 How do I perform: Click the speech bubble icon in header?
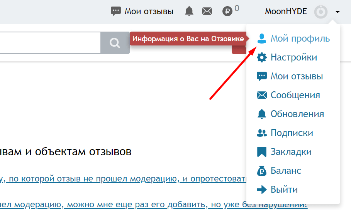pyautogui.click(x=116, y=11)
